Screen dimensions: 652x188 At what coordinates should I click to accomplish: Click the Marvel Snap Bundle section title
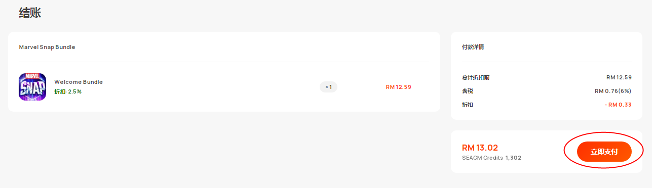(x=47, y=47)
